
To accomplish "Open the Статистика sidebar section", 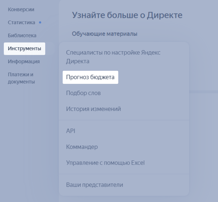I will click(x=22, y=23).
